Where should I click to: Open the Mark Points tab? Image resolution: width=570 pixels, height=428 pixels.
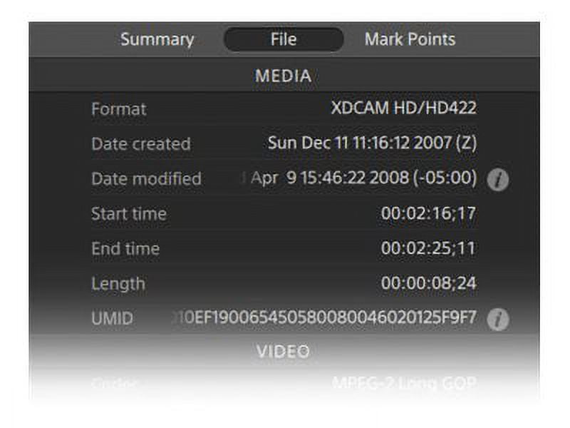point(410,39)
